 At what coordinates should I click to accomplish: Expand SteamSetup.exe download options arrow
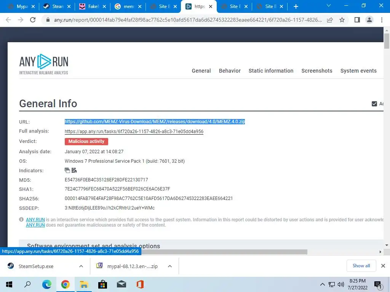coord(81,266)
